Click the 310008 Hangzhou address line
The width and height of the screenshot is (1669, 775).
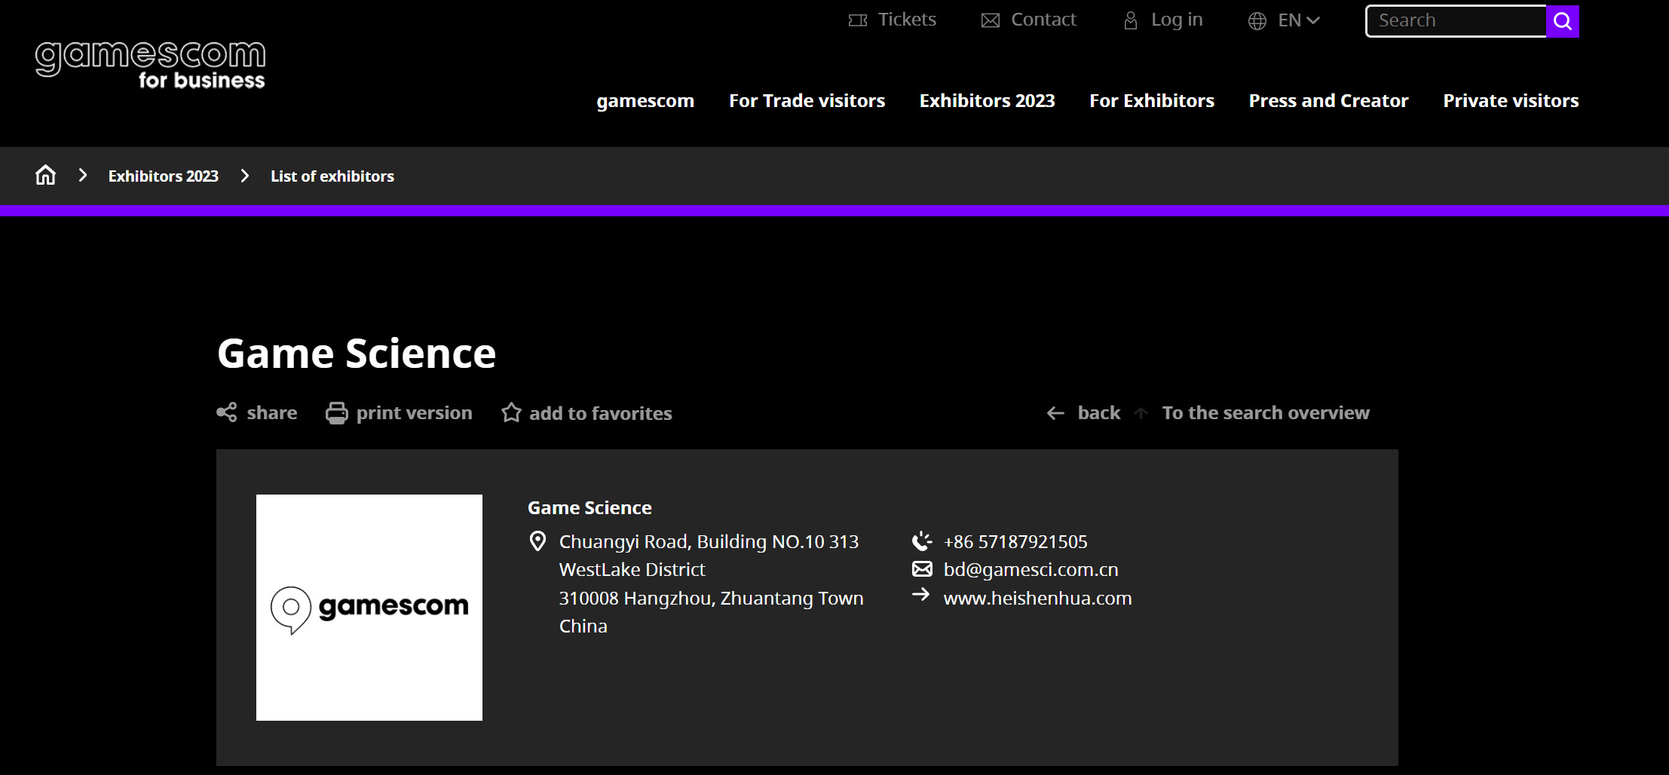coord(712,599)
